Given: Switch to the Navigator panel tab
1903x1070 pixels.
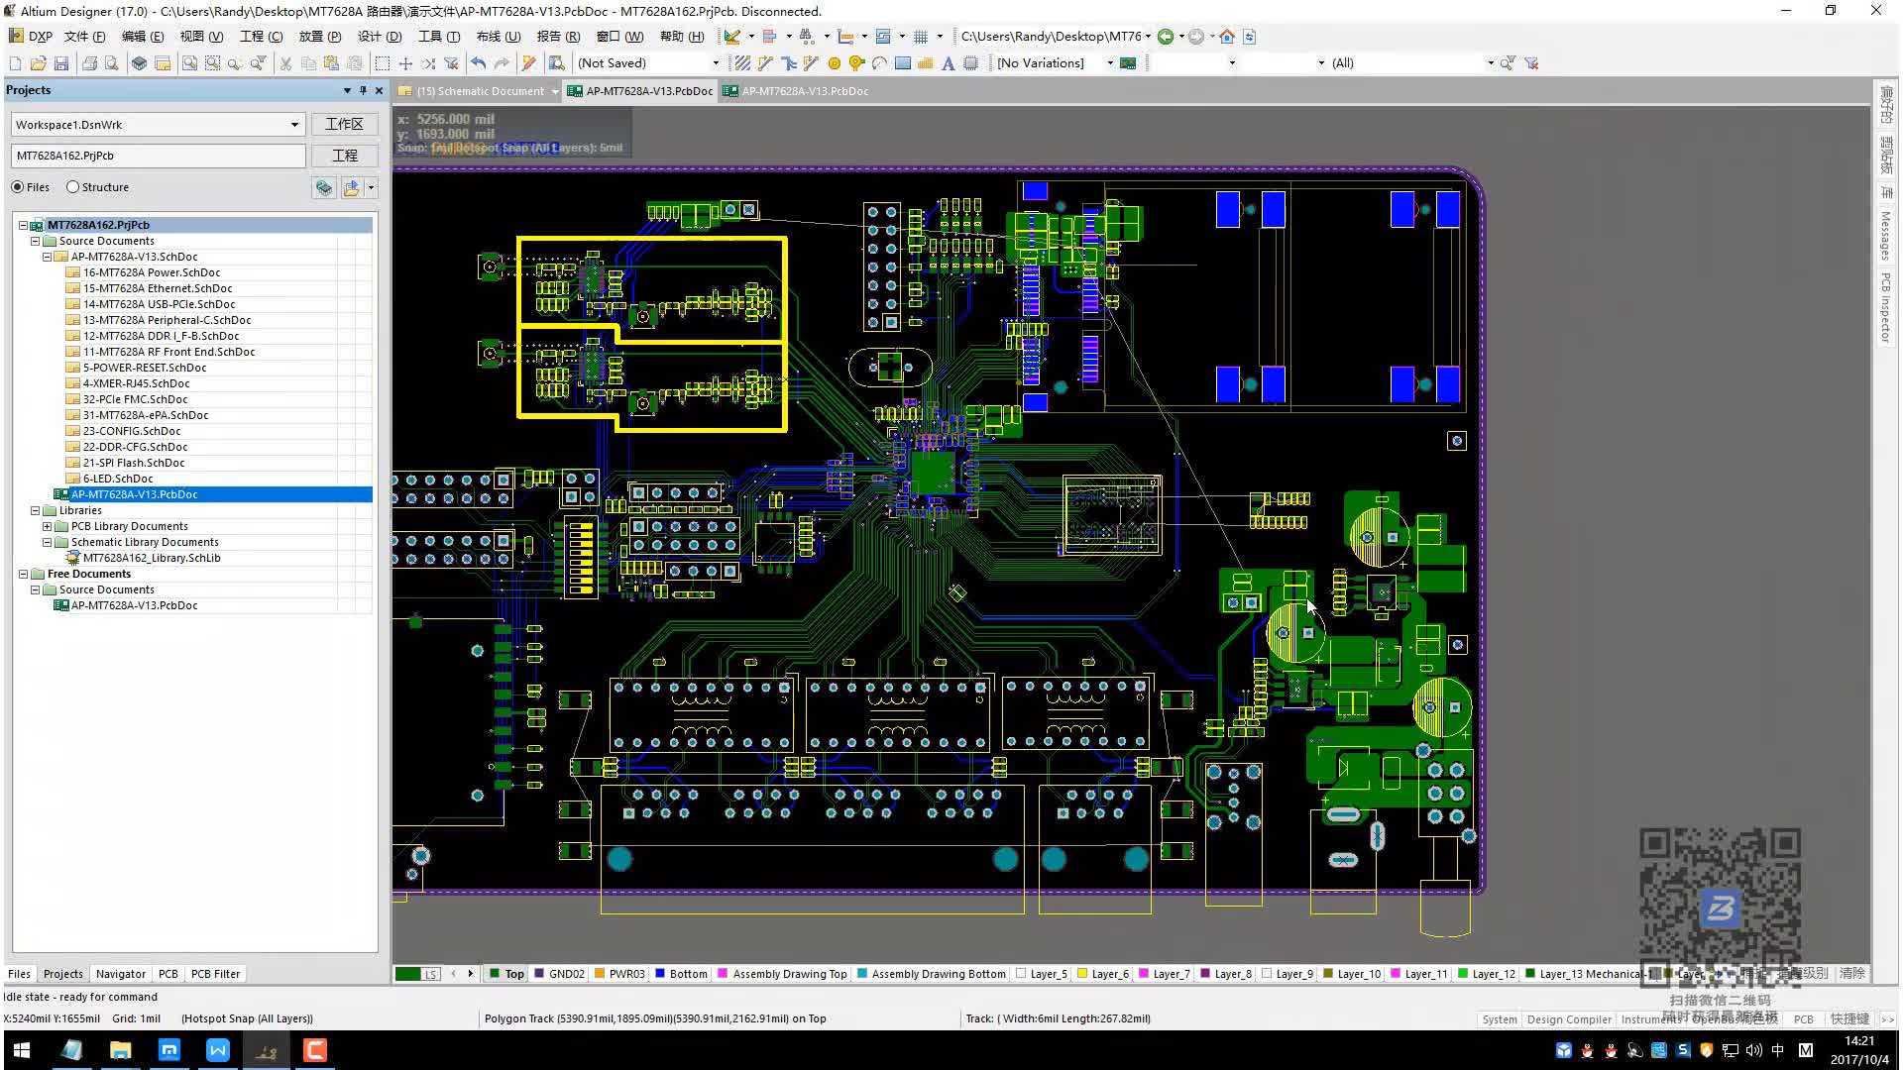Looking at the screenshot, I should (121, 974).
